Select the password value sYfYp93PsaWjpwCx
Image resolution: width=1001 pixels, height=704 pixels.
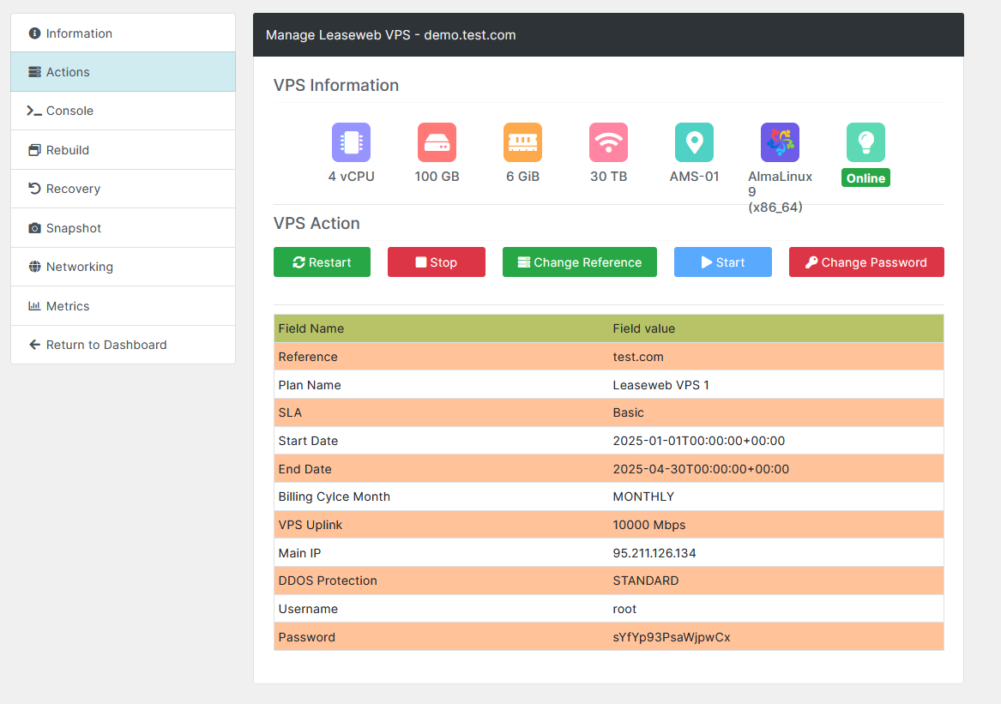[672, 637]
